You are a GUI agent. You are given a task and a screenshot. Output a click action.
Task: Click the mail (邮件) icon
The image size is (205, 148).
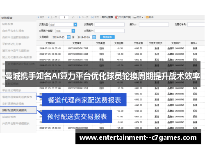[x=147, y=17]
